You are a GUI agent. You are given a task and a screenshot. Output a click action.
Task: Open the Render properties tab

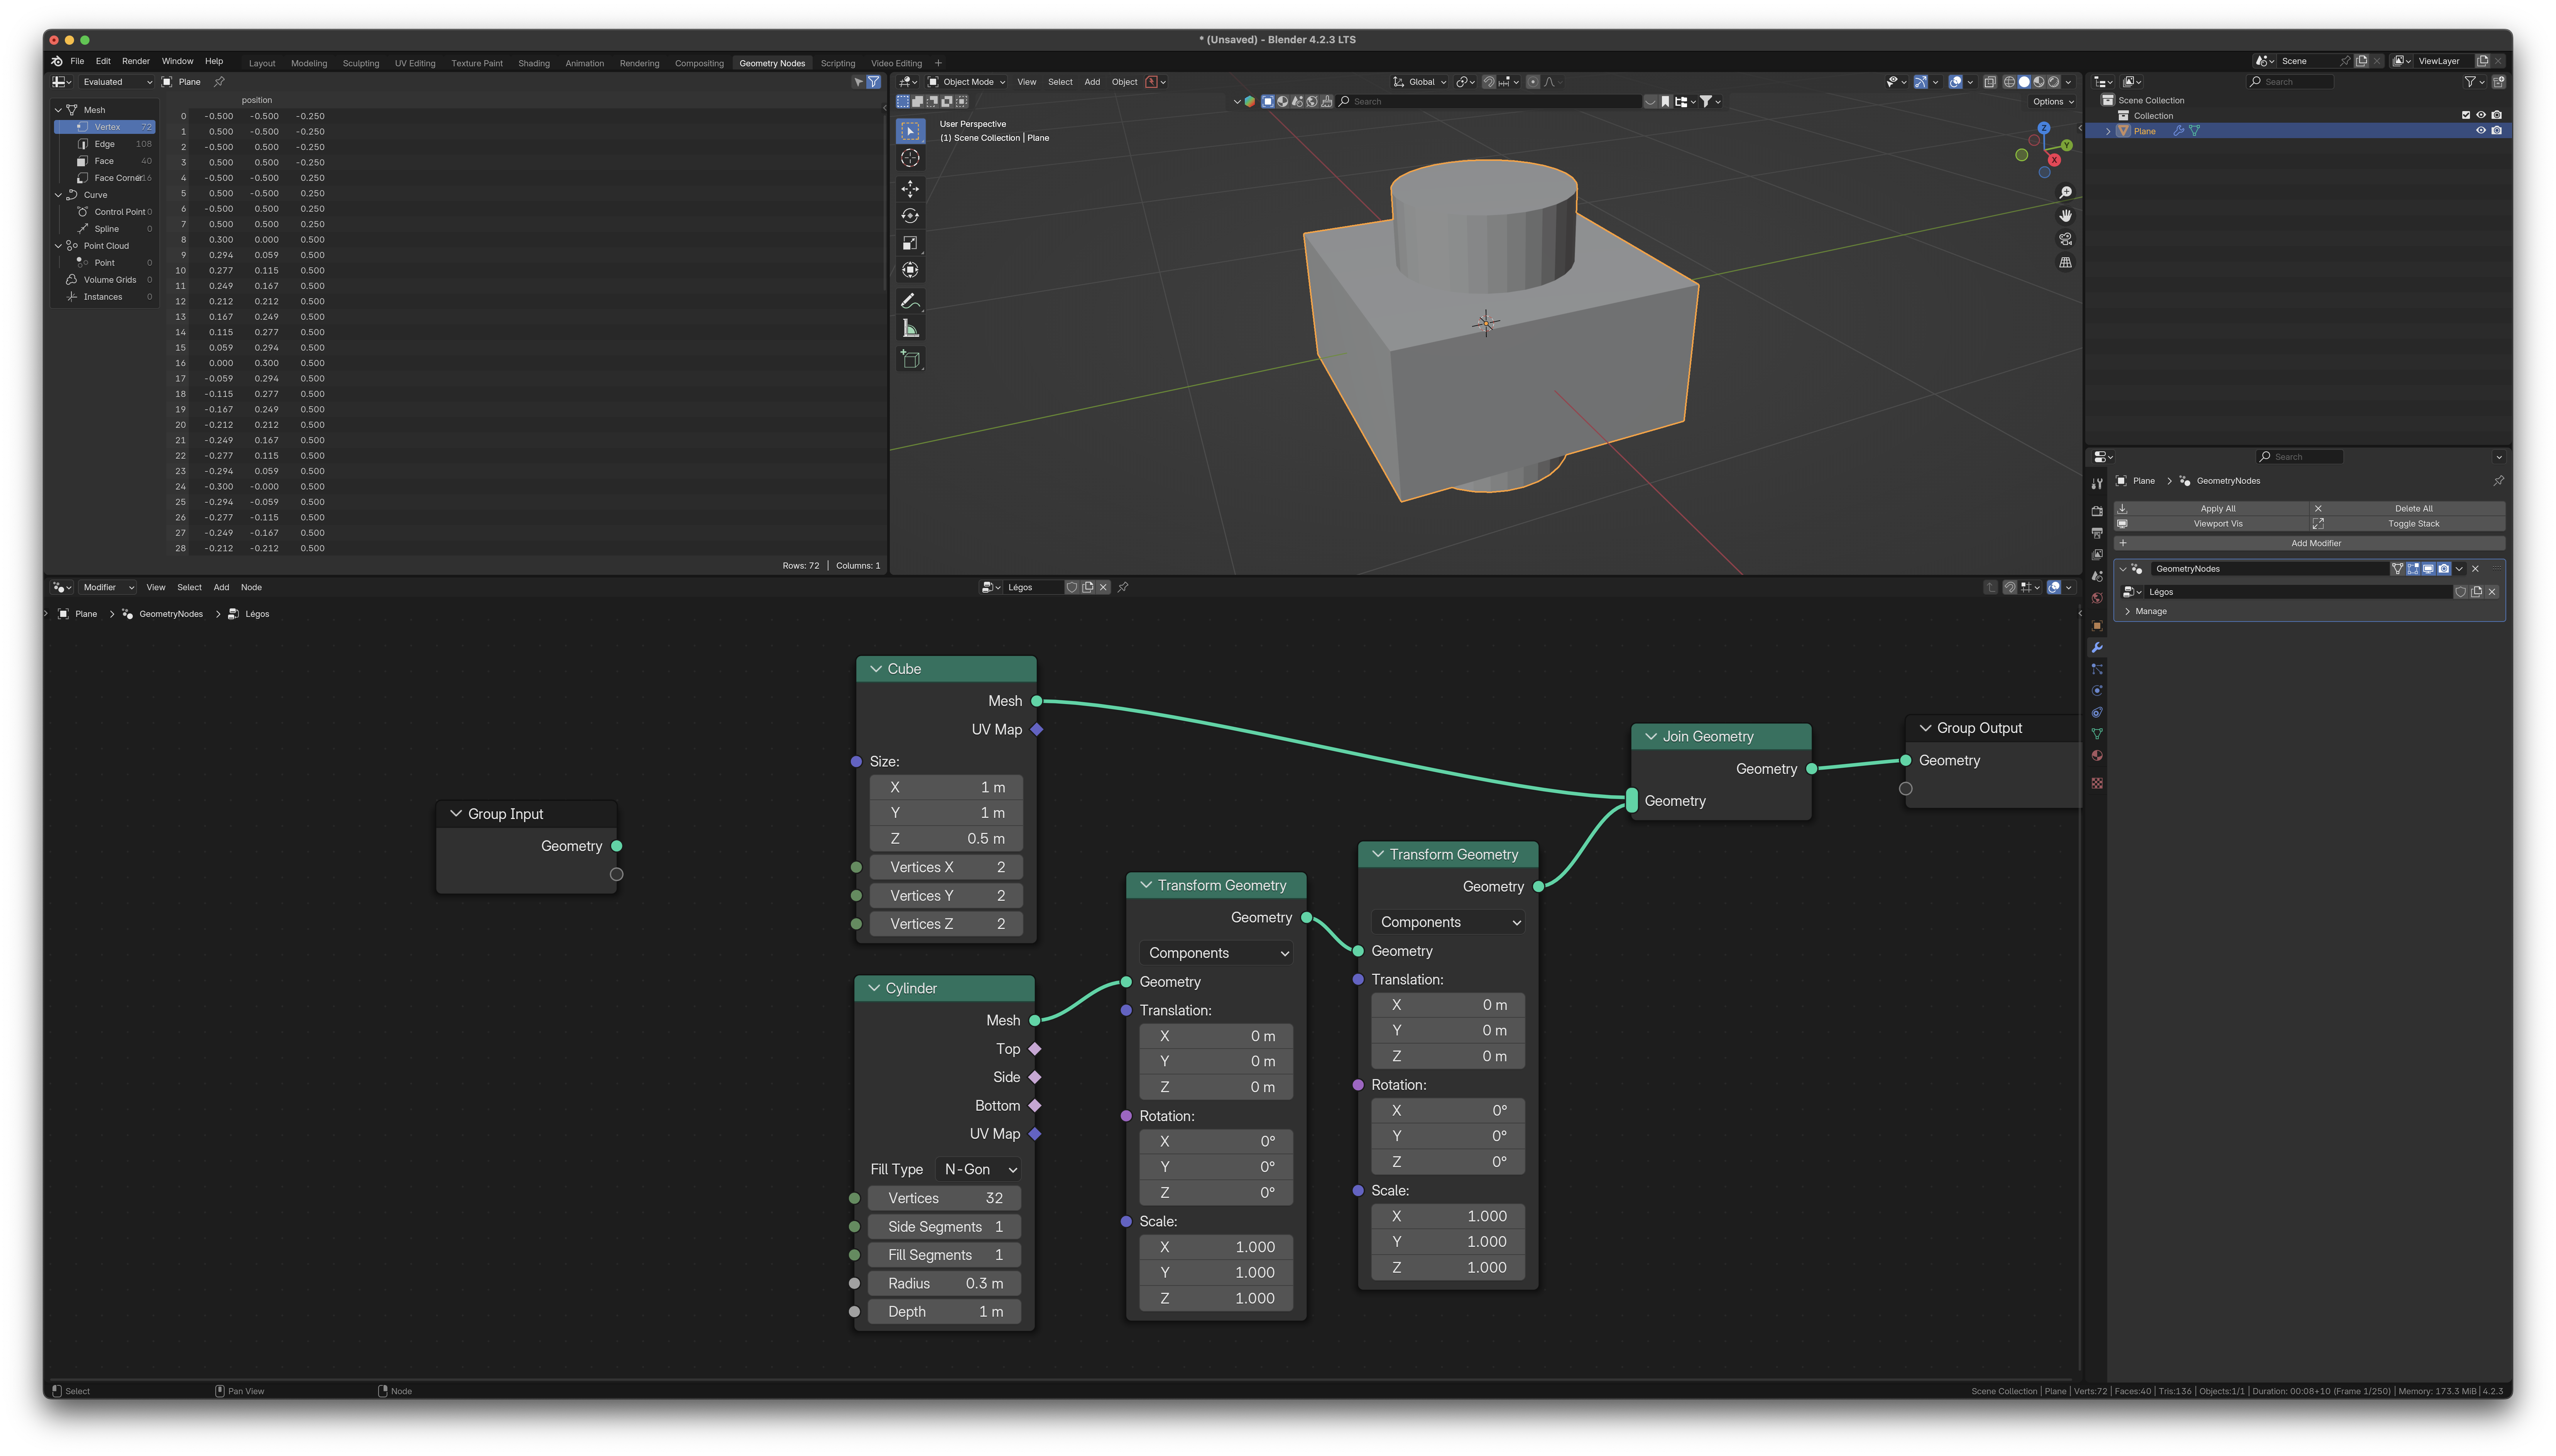(x=2097, y=511)
